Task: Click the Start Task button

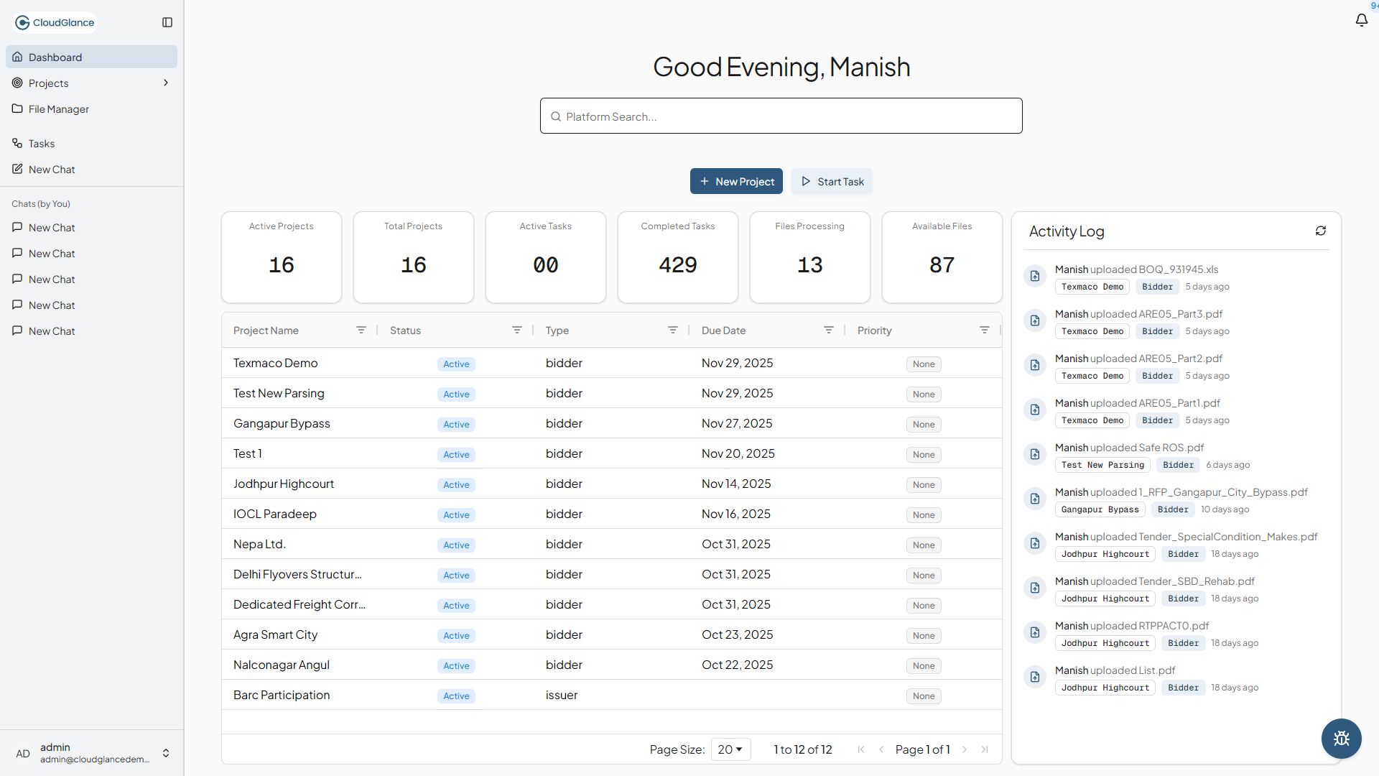Action: click(x=832, y=181)
